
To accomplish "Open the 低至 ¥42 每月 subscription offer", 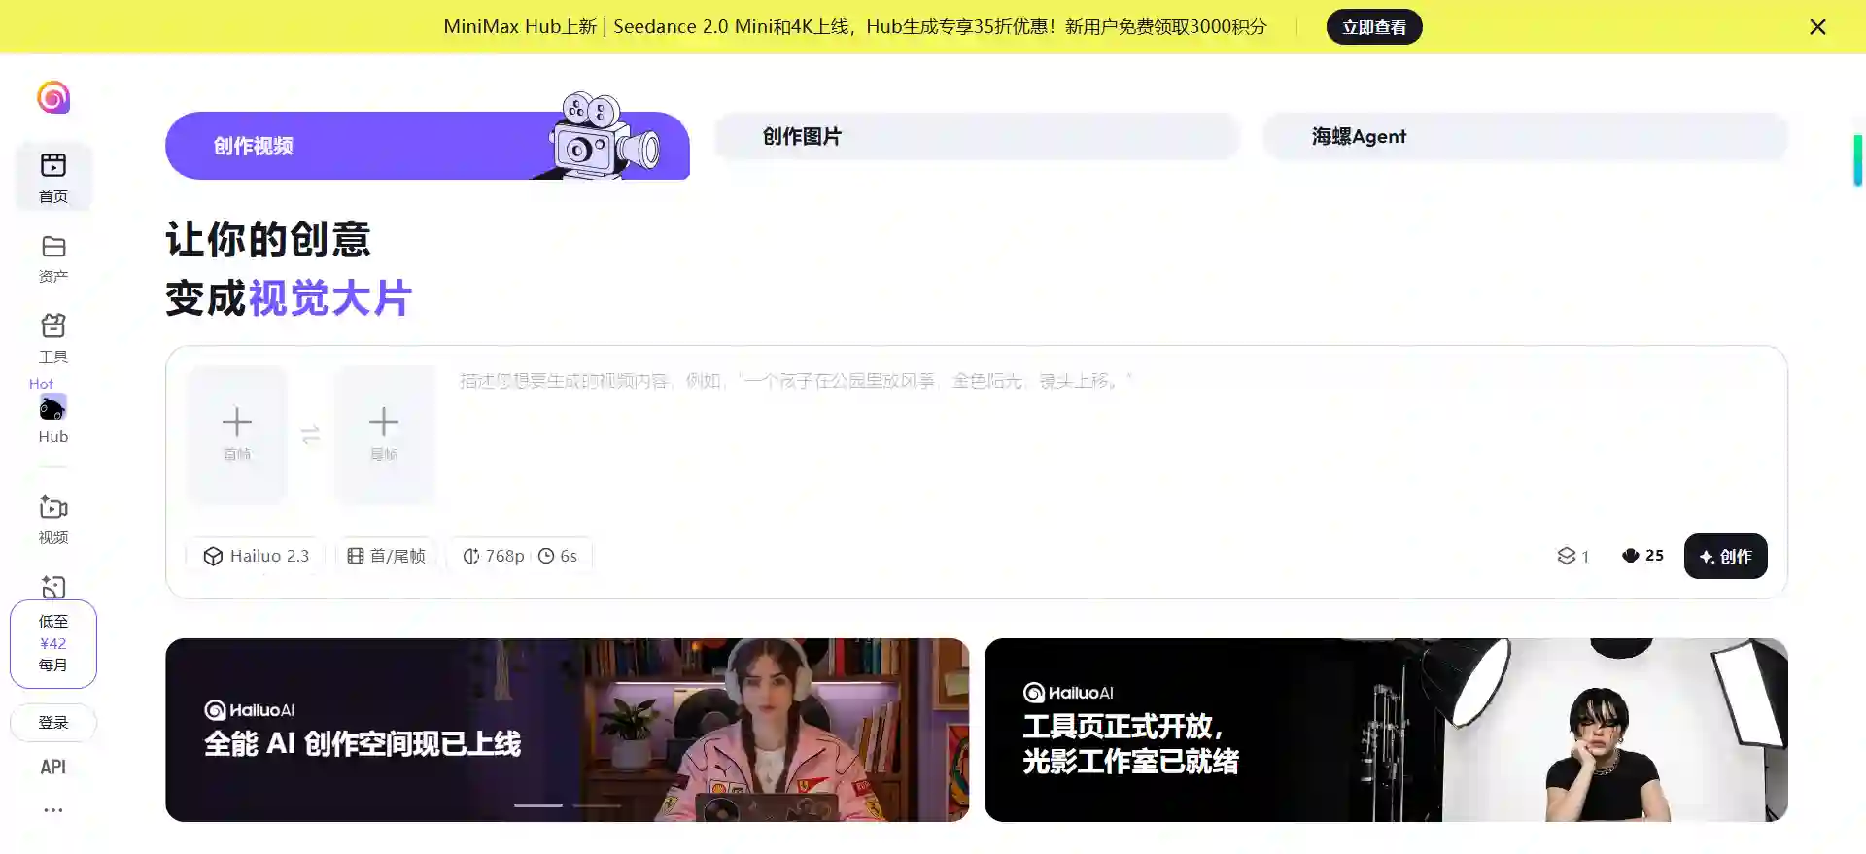I will pos(53,643).
